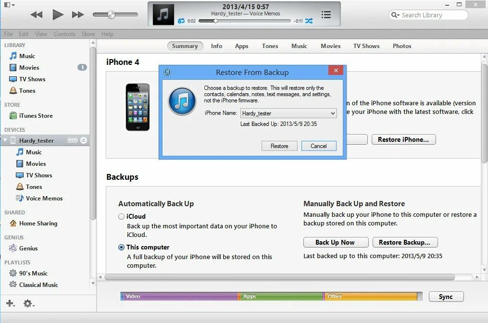This screenshot has width=488, height=323.
Task: Switch to the Movies tab
Action: (330, 46)
